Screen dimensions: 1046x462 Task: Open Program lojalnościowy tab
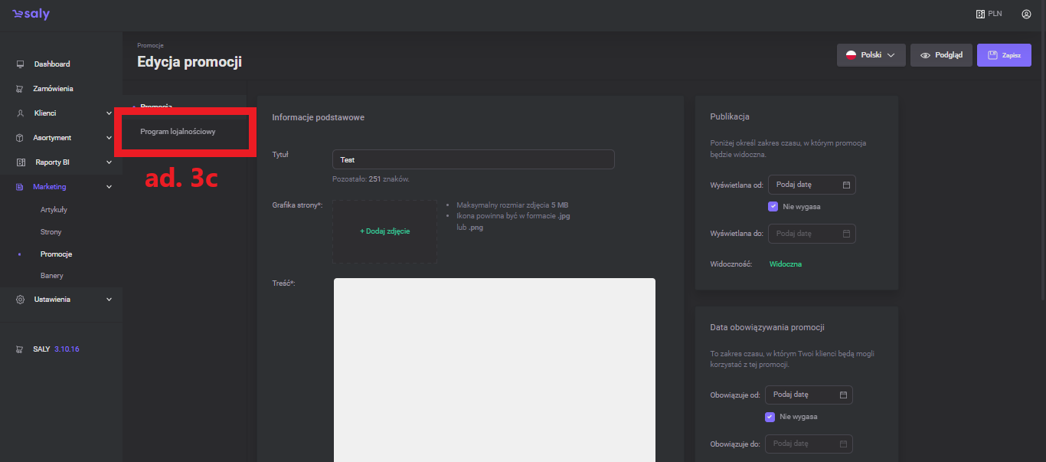pyautogui.click(x=178, y=132)
